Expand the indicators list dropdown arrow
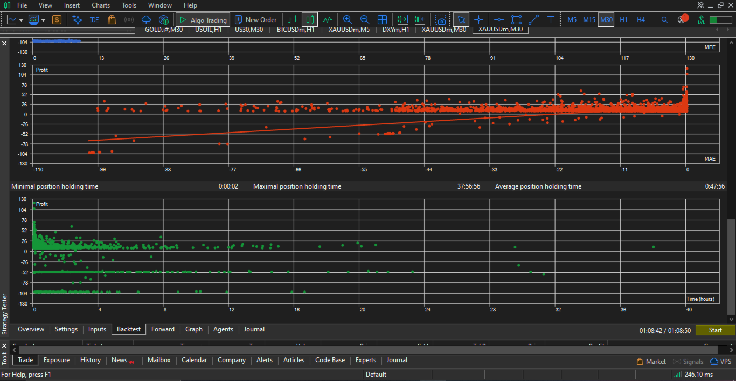Viewport: 736px width, 381px height. tap(44, 20)
